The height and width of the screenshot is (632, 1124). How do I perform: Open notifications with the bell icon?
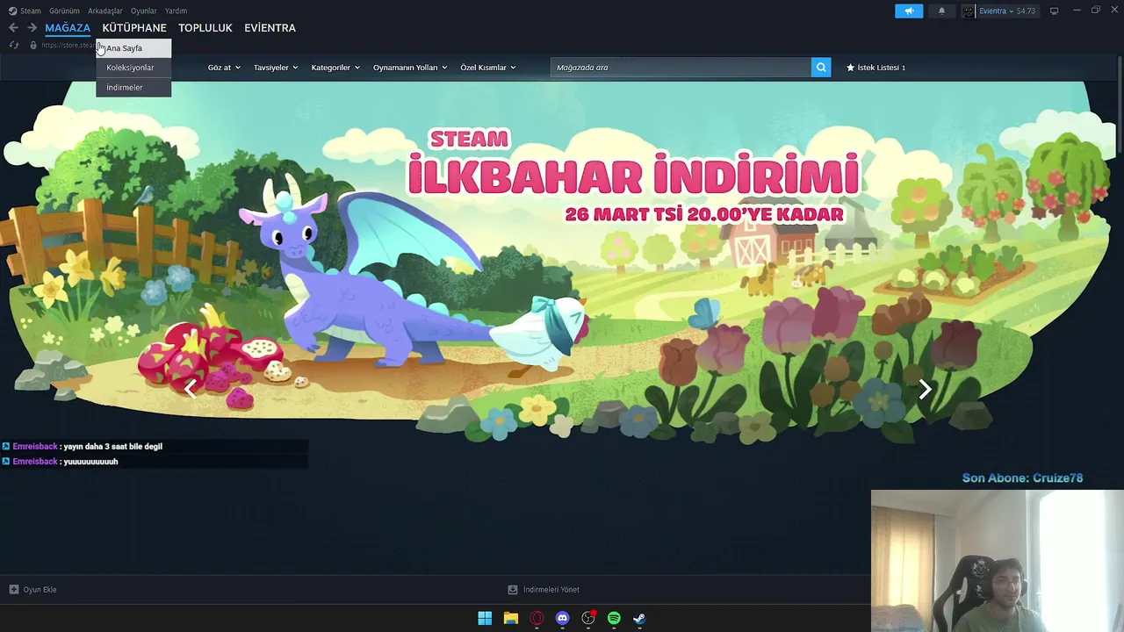coord(942,11)
